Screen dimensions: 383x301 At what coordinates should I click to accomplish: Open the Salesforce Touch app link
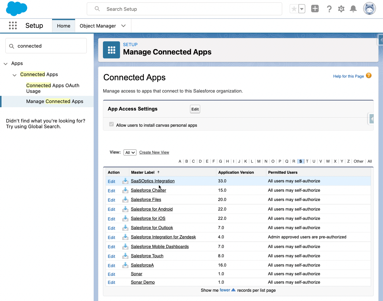point(147,256)
